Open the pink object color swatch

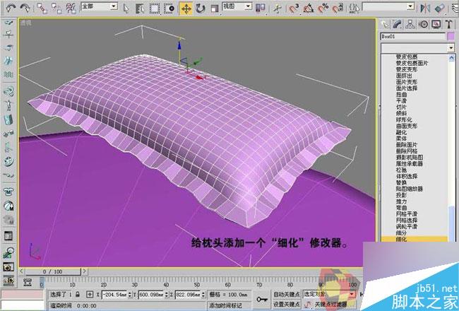(451, 37)
